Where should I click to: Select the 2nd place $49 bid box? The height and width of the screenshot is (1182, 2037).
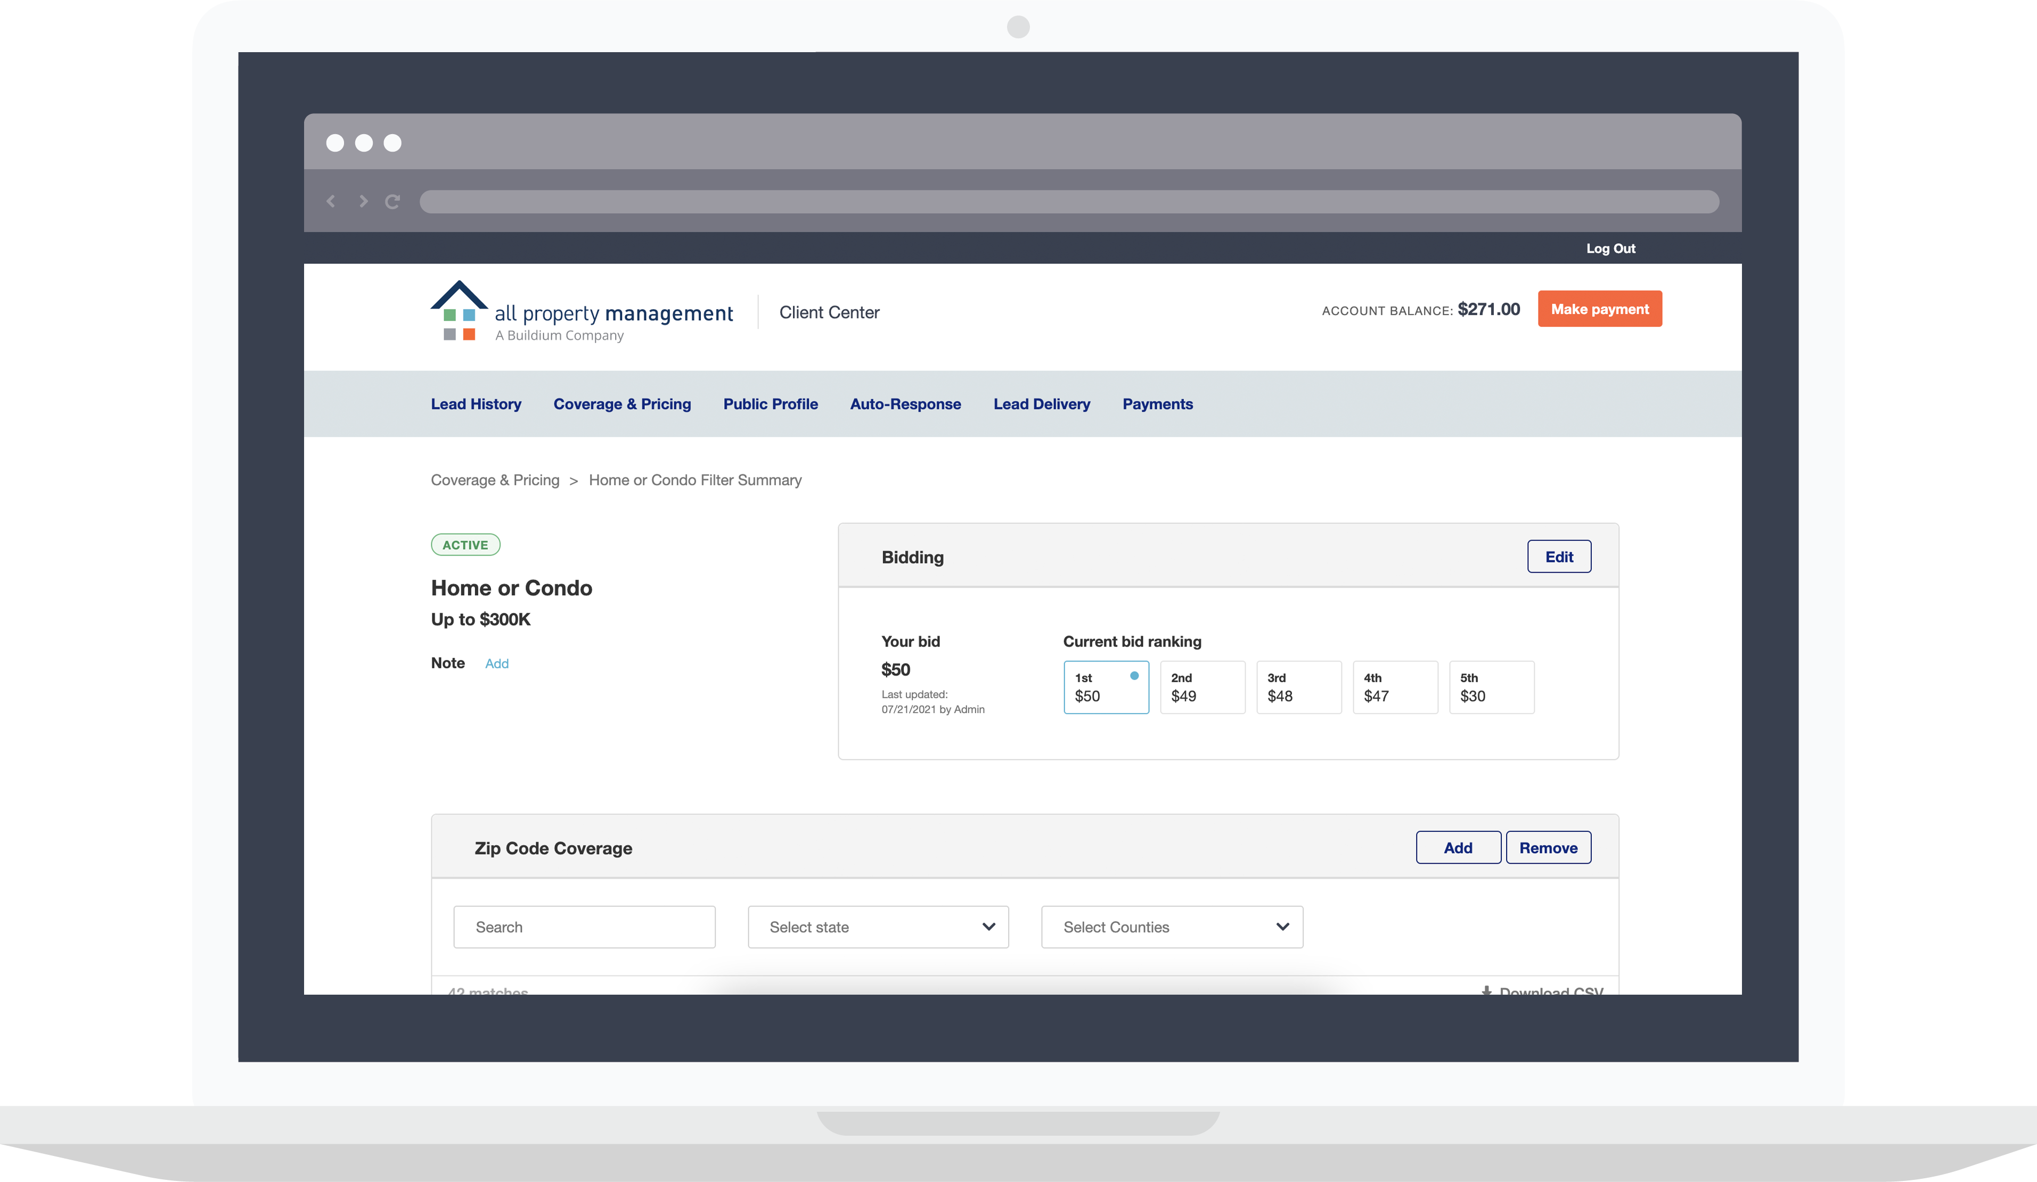tap(1202, 687)
